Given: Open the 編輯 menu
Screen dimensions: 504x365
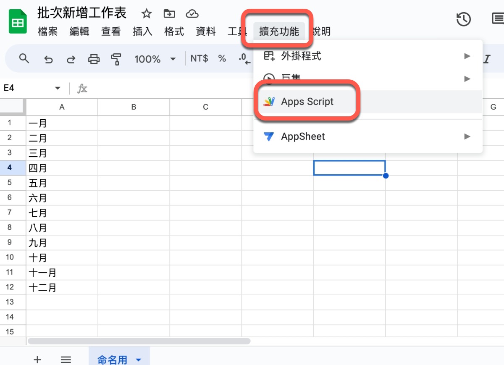Looking at the screenshot, I should 79,32.
